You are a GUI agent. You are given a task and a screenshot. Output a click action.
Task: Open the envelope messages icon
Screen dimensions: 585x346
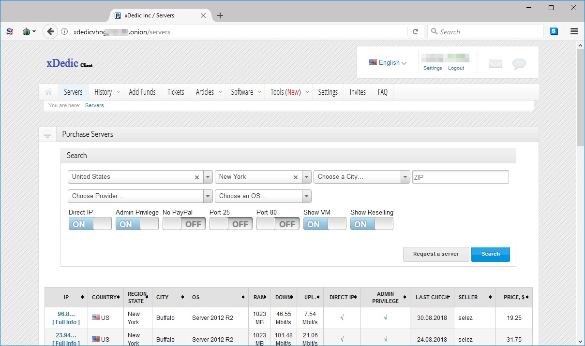point(495,64)
